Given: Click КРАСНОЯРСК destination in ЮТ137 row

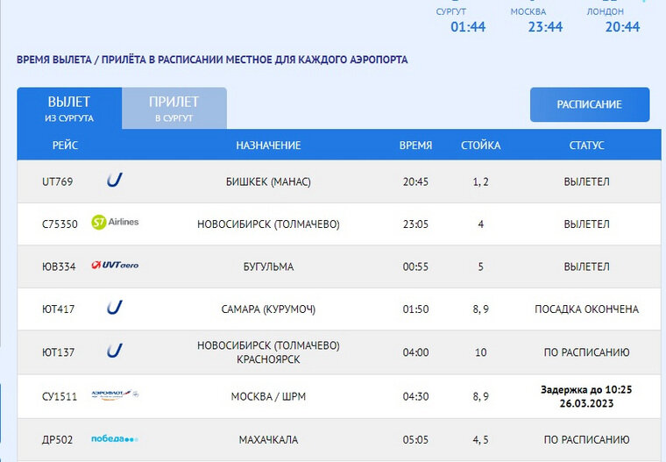Looking at the screenshot, I should click(x=268, y=359).
